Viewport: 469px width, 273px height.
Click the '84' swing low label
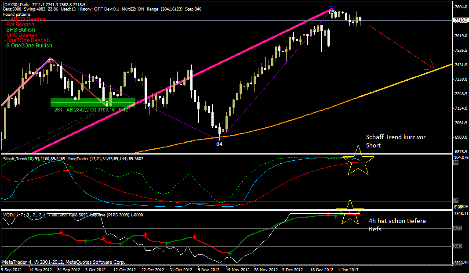click(219, 144)
